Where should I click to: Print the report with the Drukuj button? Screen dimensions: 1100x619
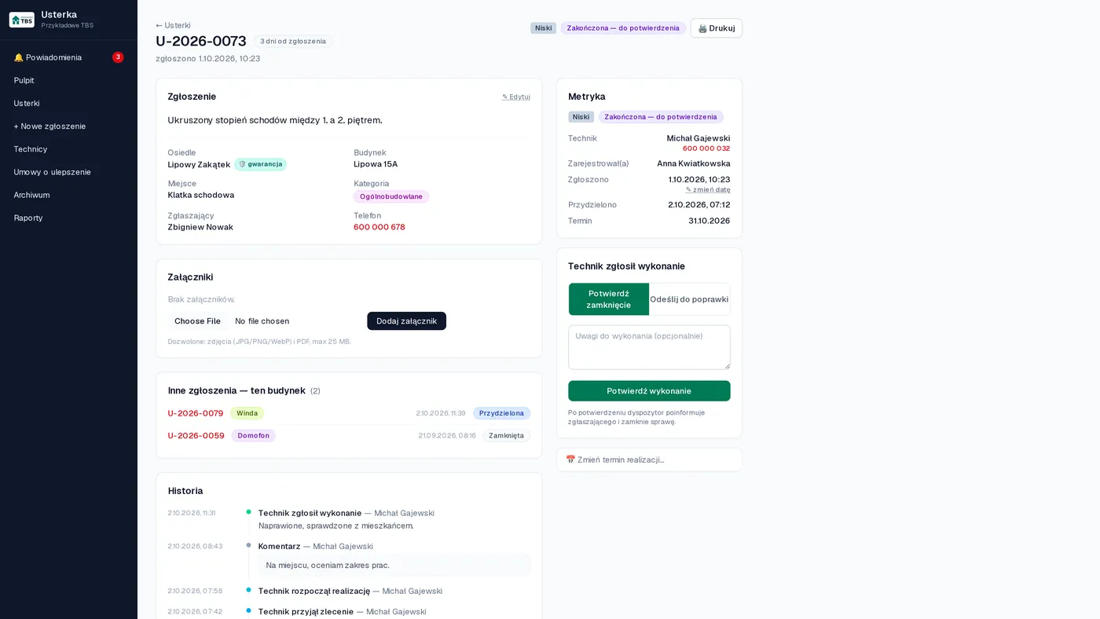click(716, 28)
